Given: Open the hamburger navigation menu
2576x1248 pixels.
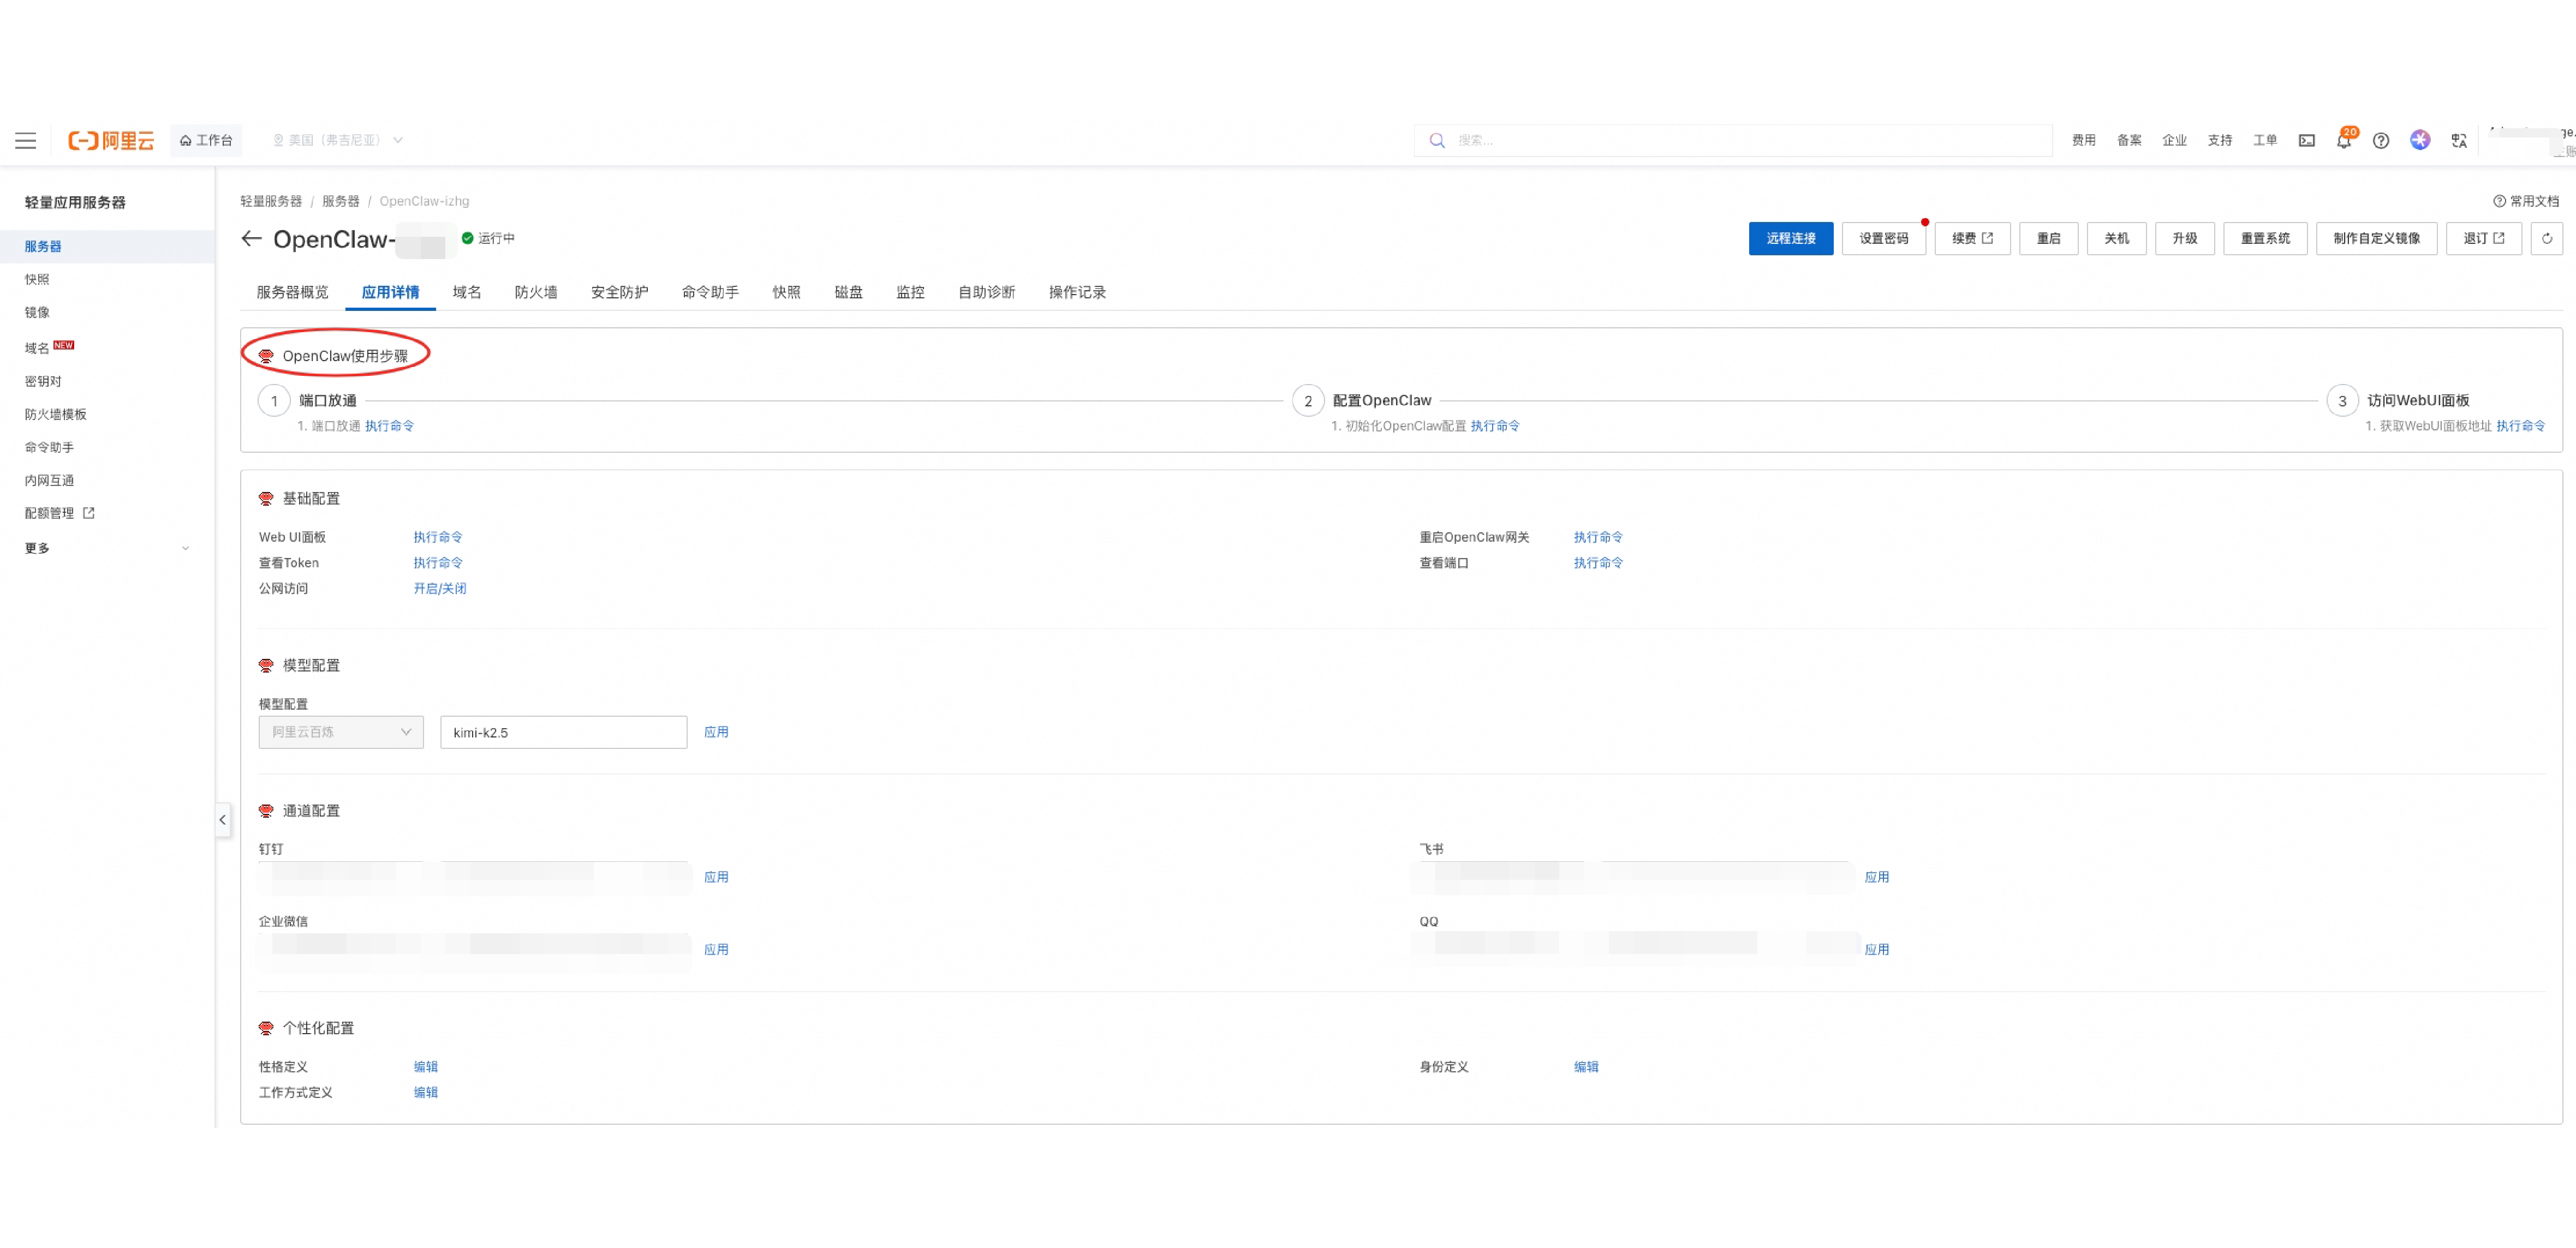Looking at the screenshot, I should coord(26,141).
